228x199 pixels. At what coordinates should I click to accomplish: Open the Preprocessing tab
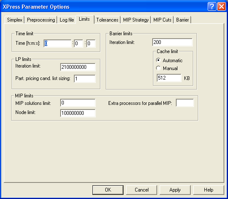coord(41,20)
